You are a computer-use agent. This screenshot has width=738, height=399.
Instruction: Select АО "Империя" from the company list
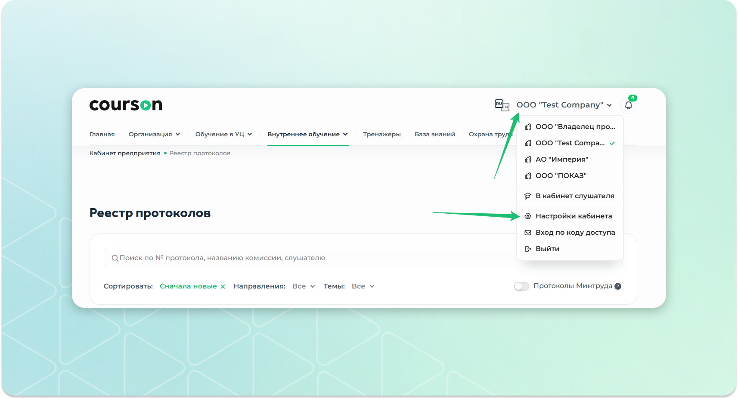click(561, 160)
